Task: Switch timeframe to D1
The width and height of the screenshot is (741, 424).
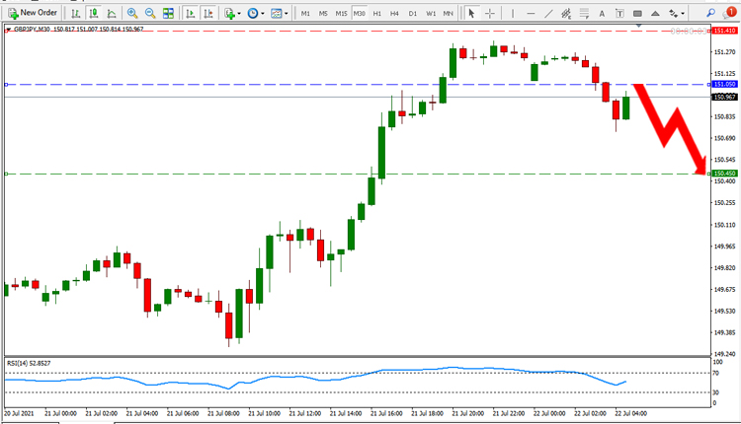Action: pyautogui.click(x=413, y=13)
